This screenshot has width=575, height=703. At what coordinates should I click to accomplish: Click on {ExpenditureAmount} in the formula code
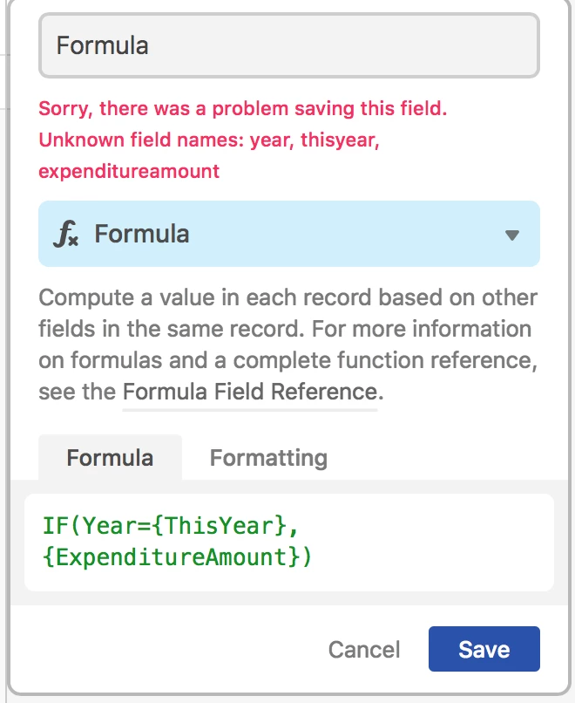pos(172,557)
